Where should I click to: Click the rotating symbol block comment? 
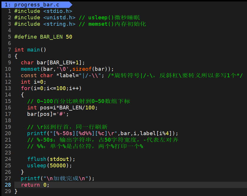(175, 75)
